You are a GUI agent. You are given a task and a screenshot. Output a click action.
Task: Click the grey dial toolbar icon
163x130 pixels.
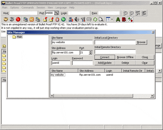point(77,19)
